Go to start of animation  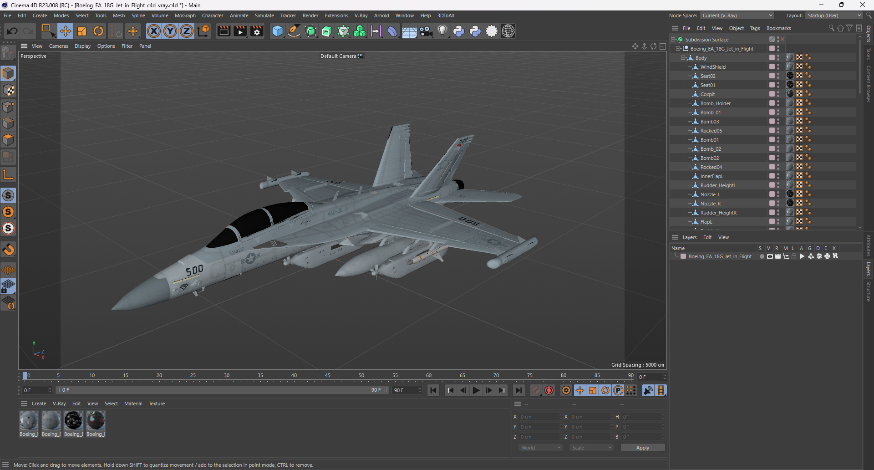pos(433,390)
